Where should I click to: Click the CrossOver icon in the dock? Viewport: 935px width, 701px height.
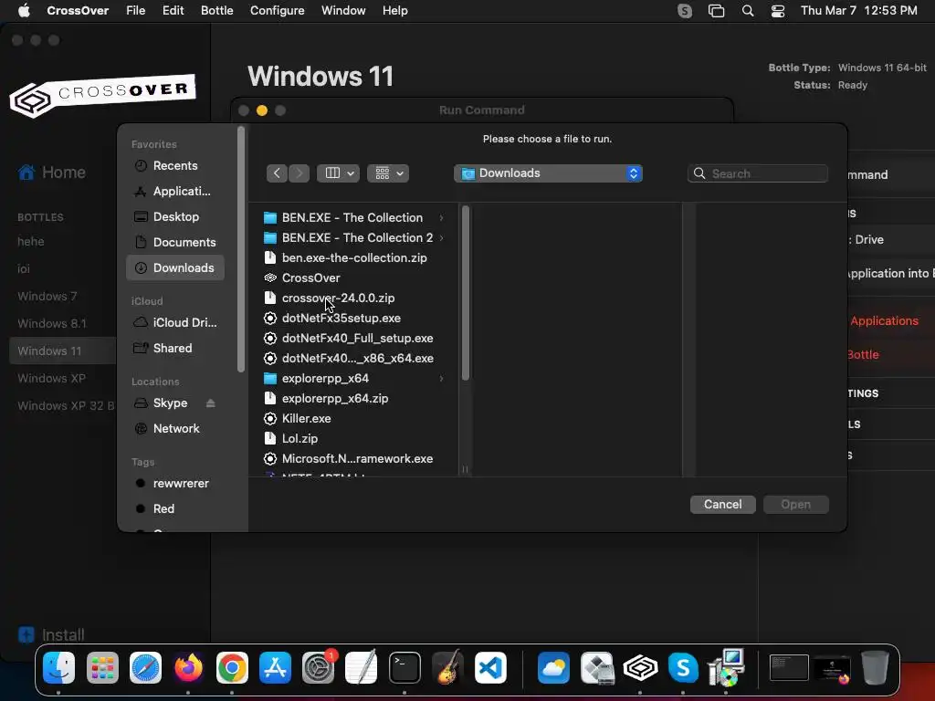640,667
